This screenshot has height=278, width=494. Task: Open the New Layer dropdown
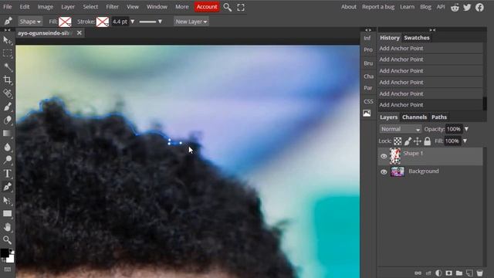pos(191,22)
